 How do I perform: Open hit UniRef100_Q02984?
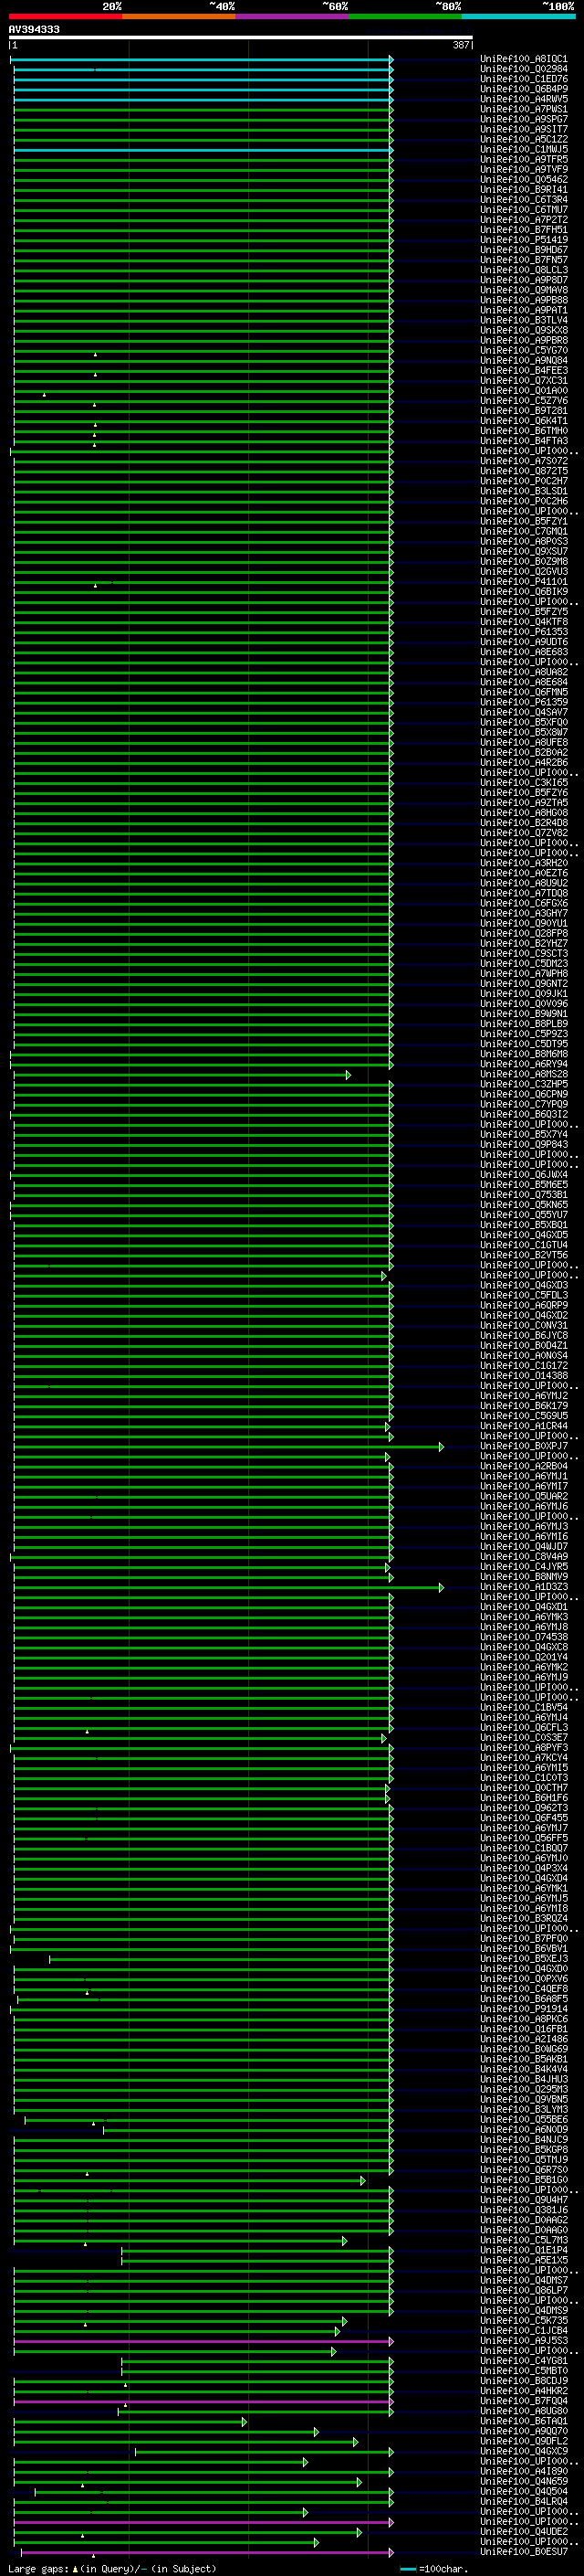pyautogui.click(x=524, y=69)
